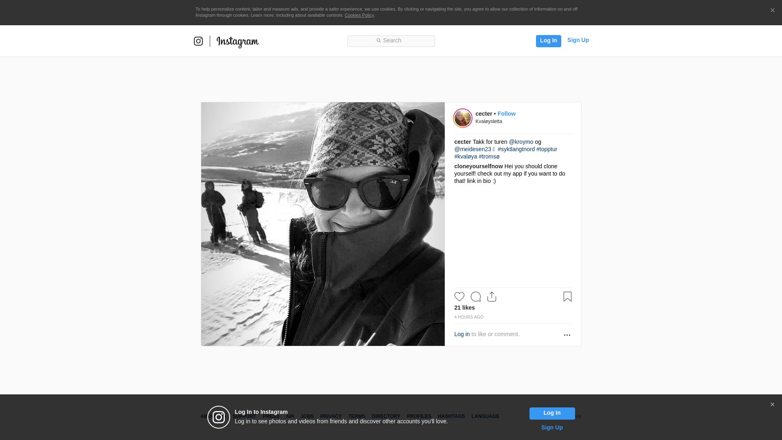Open the Kvaløysletta location link
Screen dimensions: 782x440
coord(488,121)
